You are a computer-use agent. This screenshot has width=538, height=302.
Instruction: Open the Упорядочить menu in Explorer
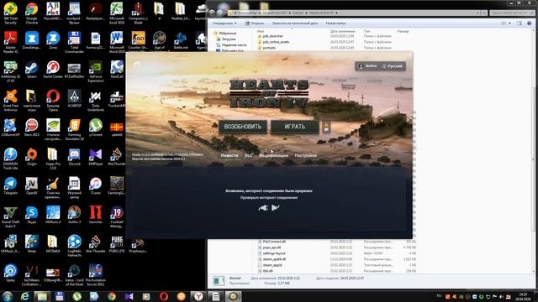pyautogui.click(x=224, y=23)
